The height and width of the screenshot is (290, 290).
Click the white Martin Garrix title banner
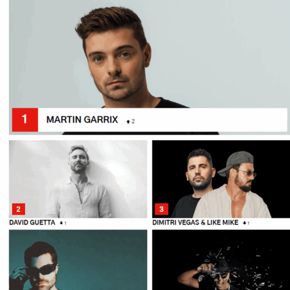pos(162,120)
